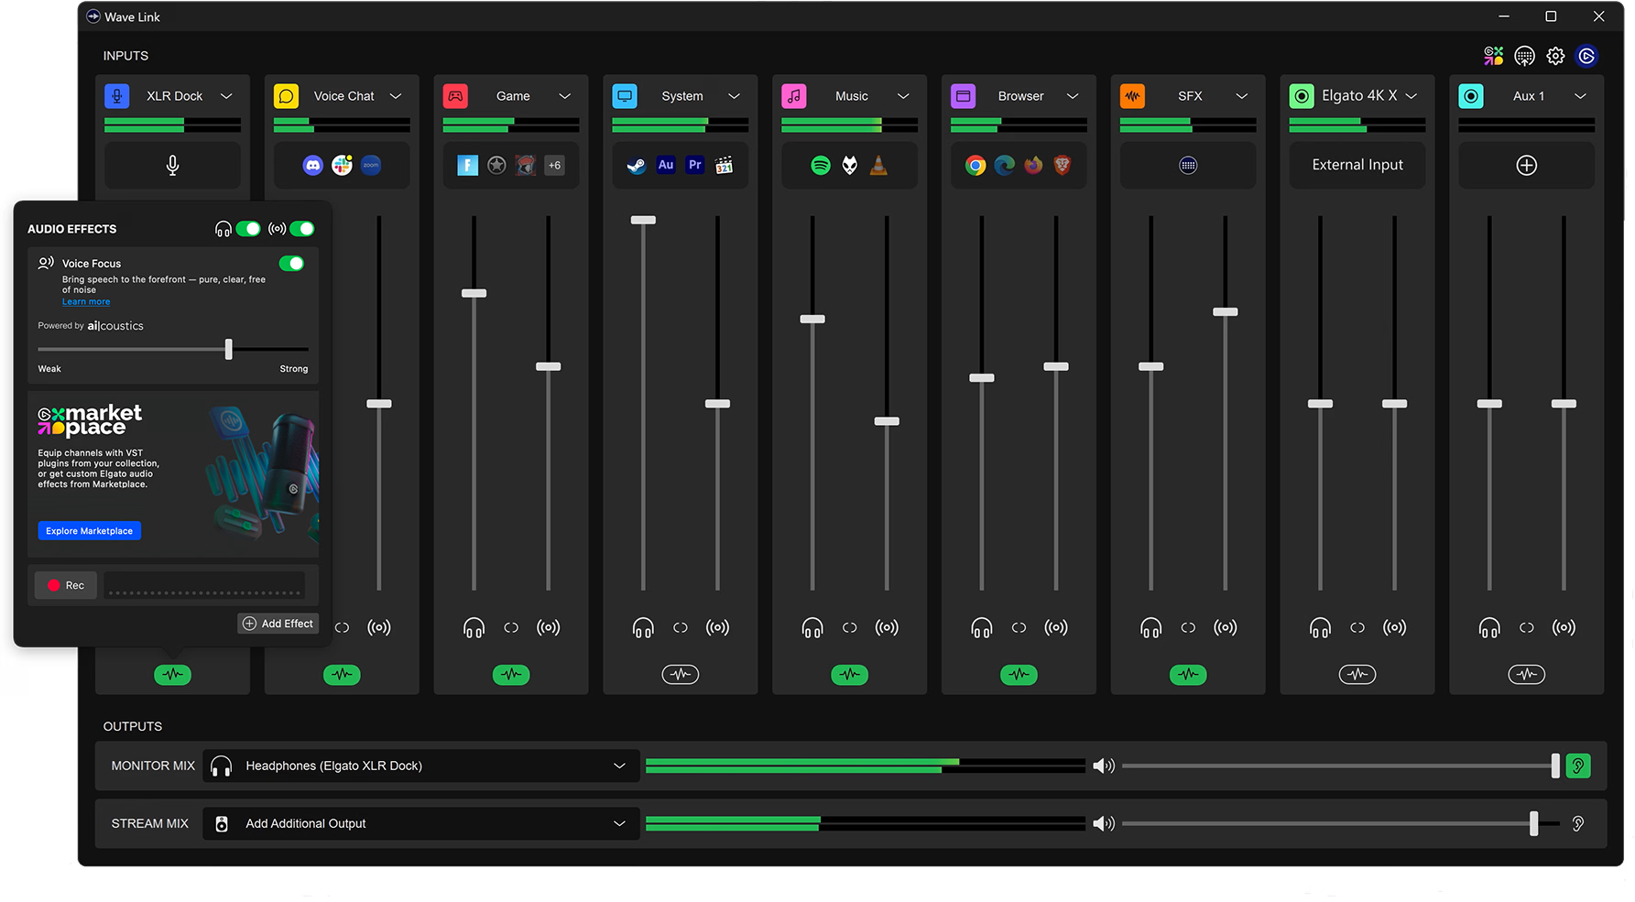Click the Voice Focus strength slider handle
The width and height of the screenshot is (1635, 902).
point(228,349)
